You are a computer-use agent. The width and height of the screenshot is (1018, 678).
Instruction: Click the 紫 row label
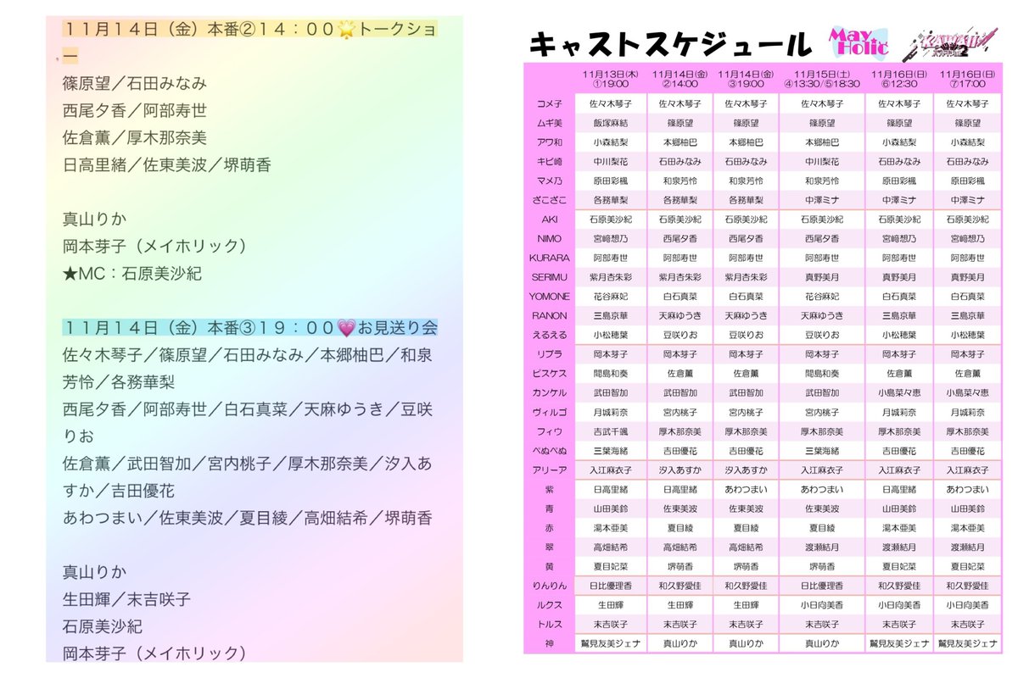550,490
